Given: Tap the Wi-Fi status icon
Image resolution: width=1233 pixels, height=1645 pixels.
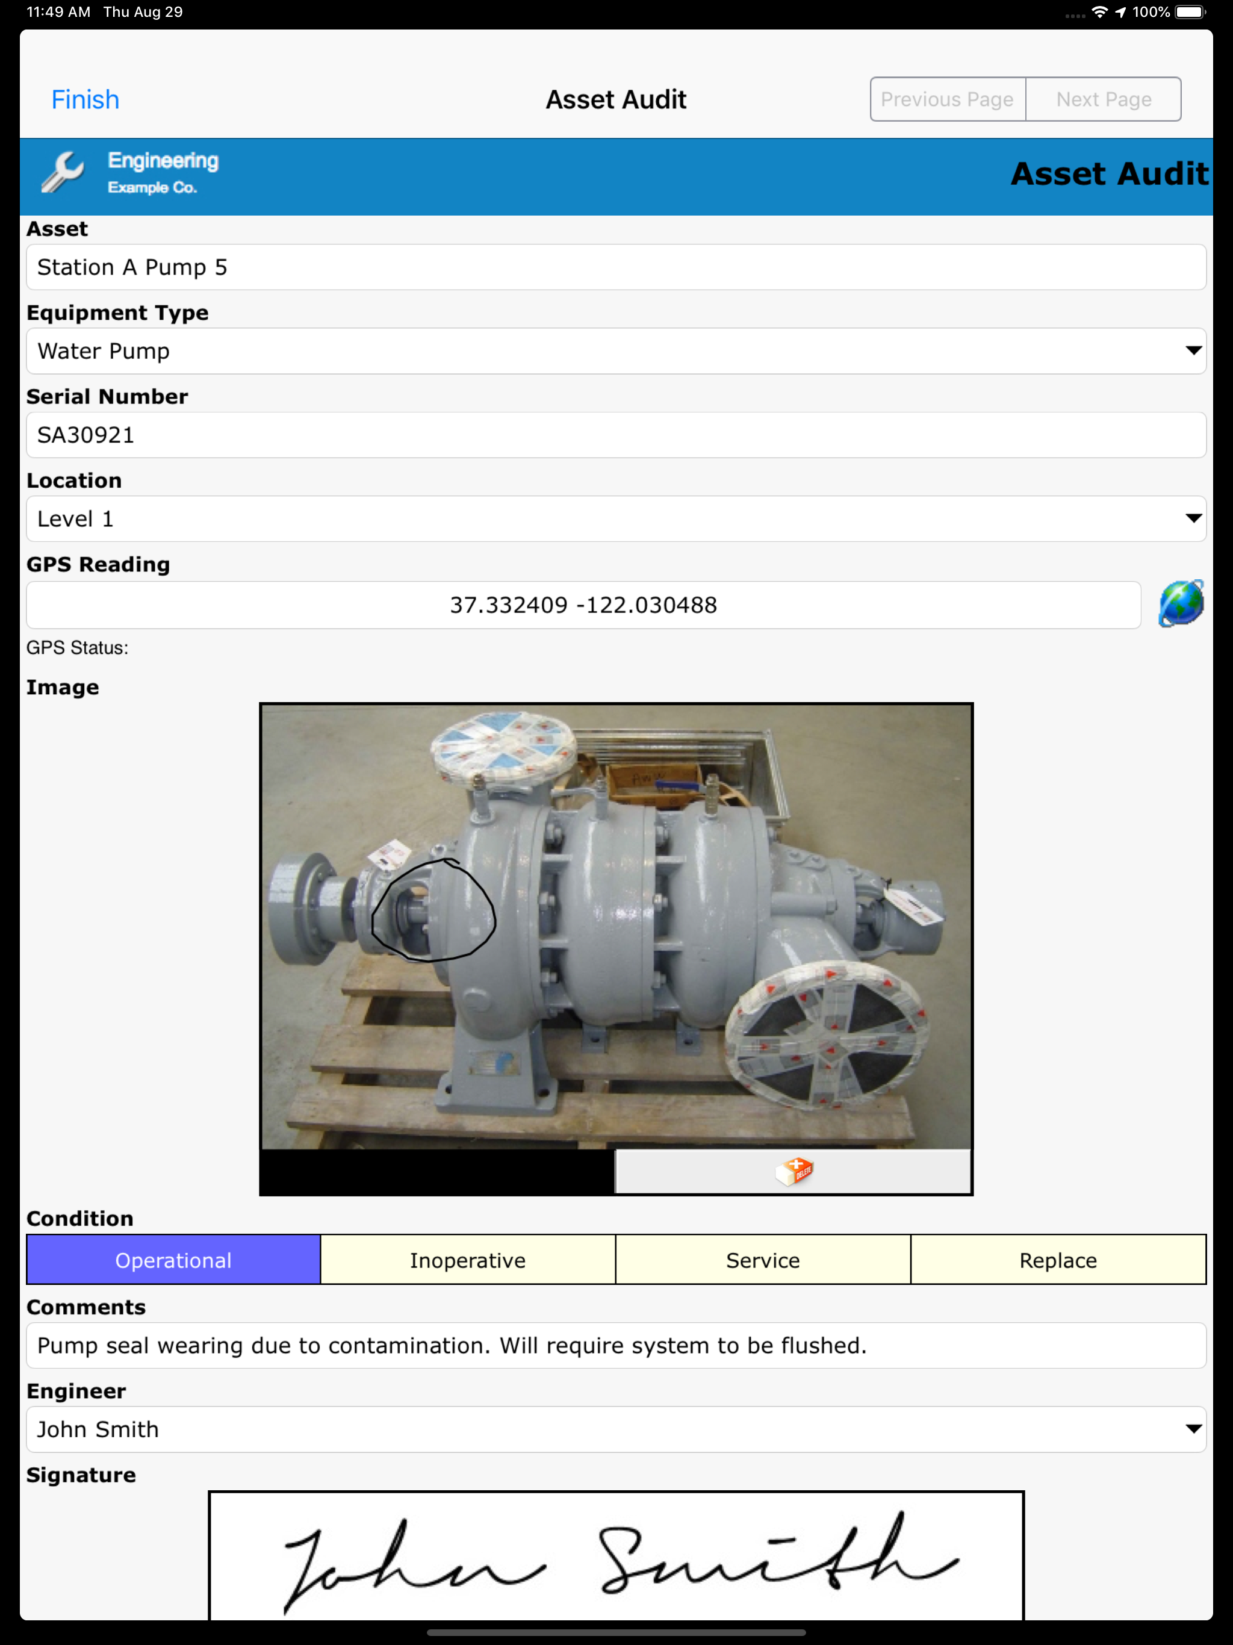Looking at the screenshot, I should pos(1099,12).
